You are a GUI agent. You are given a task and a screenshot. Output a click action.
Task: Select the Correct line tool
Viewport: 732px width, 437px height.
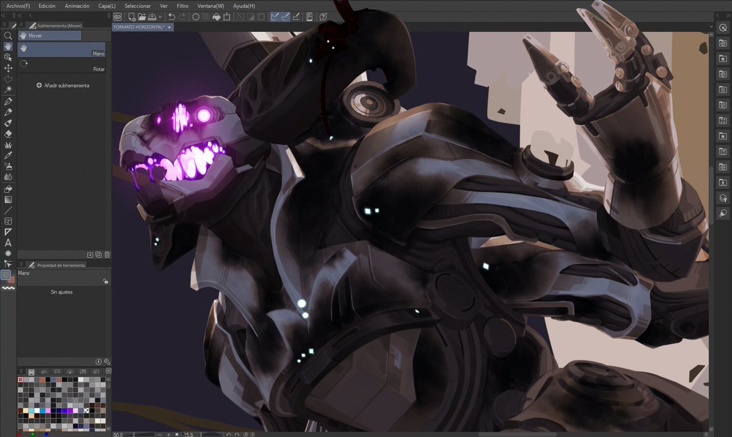(x=9, y=264)
